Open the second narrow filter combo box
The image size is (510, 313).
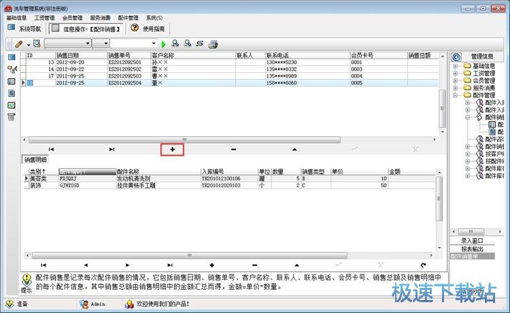[101, 44]
